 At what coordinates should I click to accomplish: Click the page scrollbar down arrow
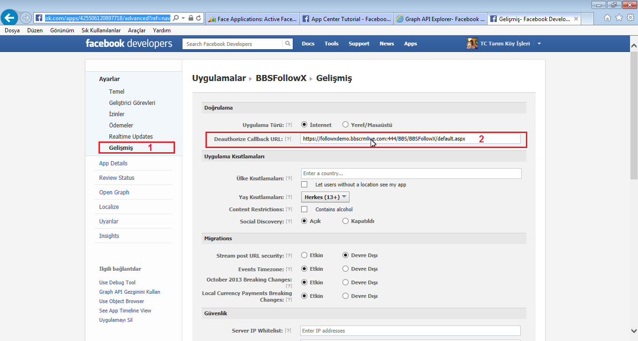tap(634, 332)
